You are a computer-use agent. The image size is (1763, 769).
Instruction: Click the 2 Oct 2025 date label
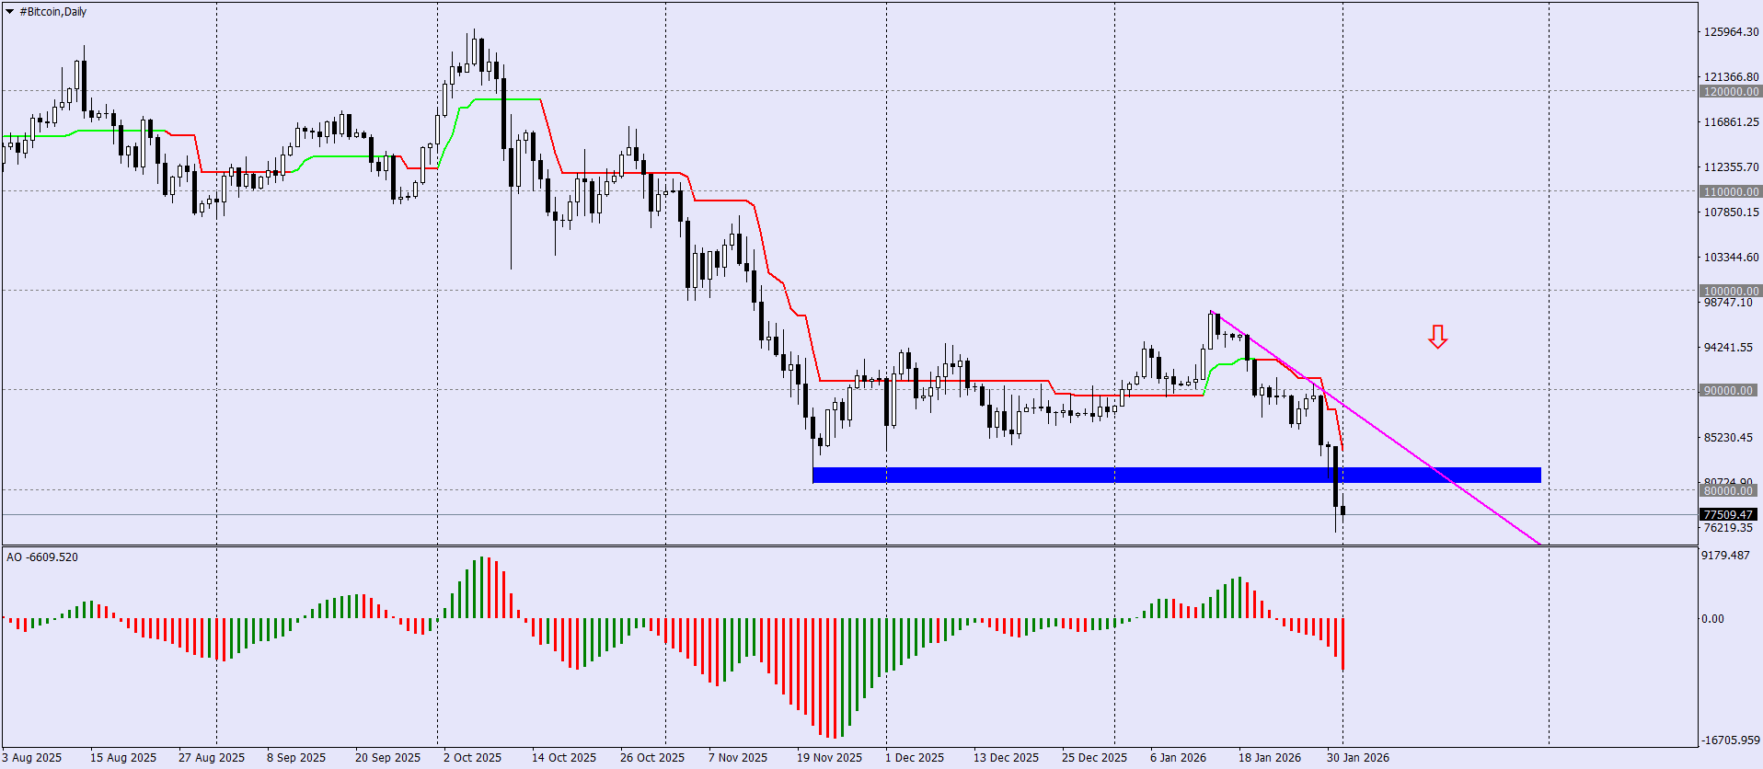pyautogui.click(x=473, y=758)
